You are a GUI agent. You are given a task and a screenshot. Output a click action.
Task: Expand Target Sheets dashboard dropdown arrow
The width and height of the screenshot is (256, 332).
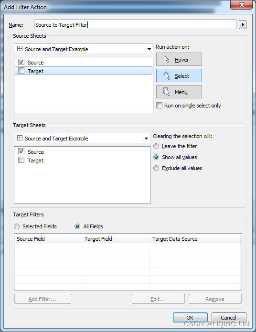click(146, 139)
